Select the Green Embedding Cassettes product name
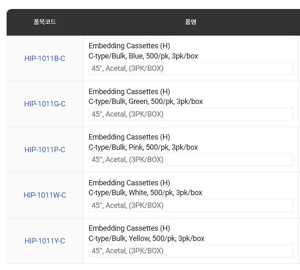This screenshot has width=300, height=270. (x=129, y=92)
